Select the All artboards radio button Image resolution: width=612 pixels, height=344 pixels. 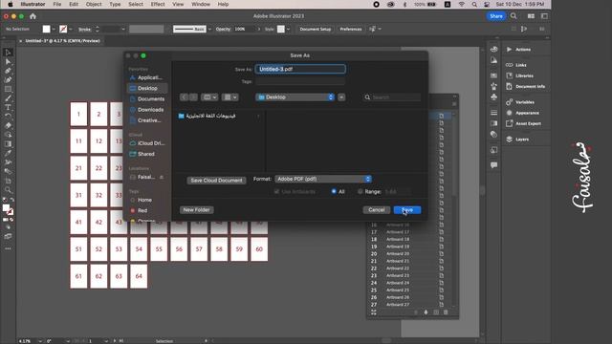[x=334, y=191]
